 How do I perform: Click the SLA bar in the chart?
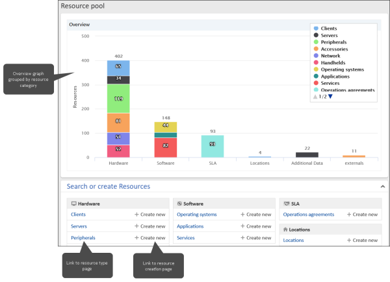[x=212, y=146]
